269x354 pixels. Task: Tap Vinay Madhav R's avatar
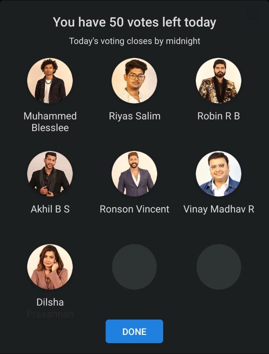coord(219,174)
